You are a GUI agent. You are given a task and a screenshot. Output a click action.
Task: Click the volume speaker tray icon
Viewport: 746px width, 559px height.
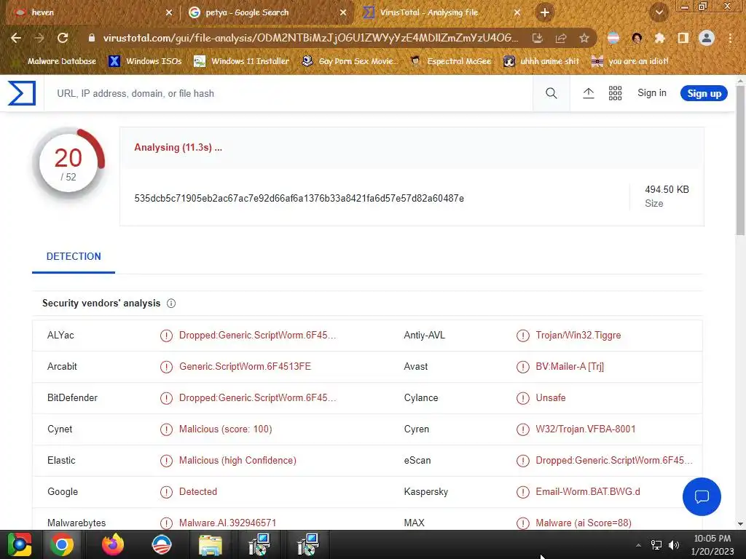click(x=673, y=544)
